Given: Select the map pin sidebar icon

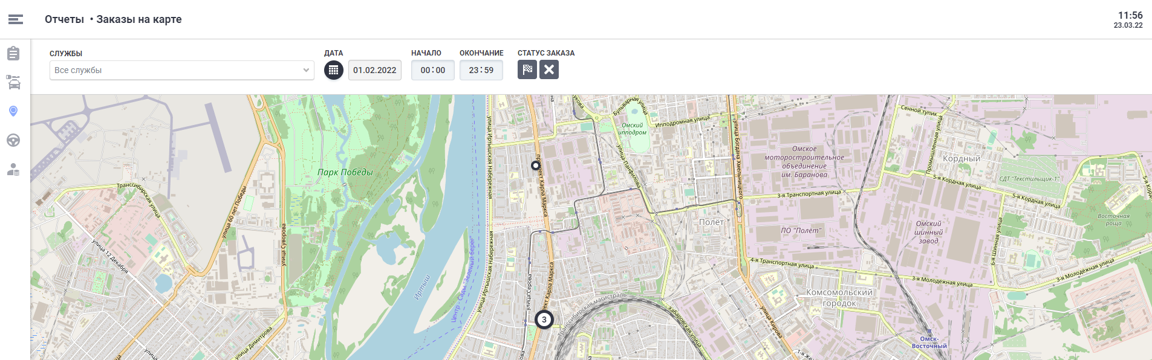Looking at the screenshot, I should click(x=13, y=111).
